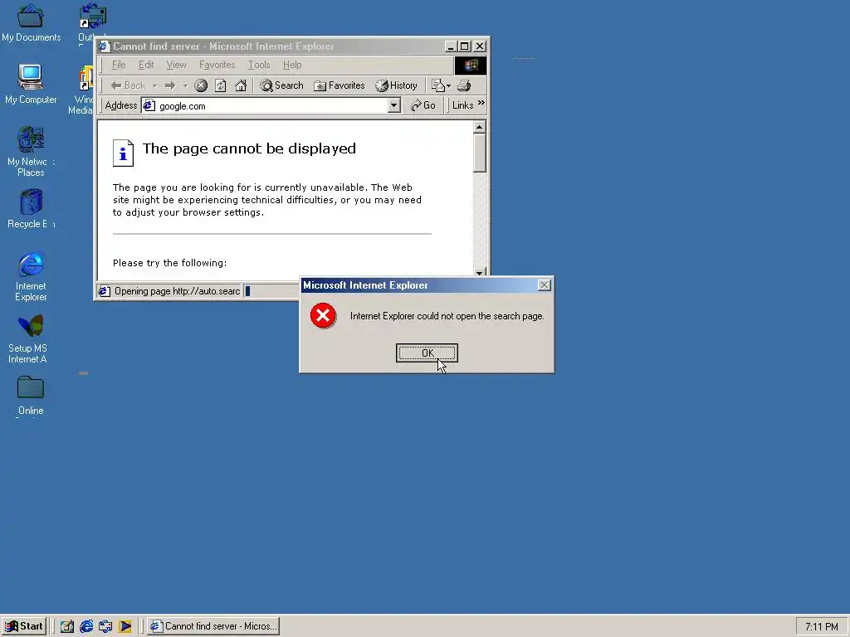Viewport: 850px width, 637px height.
Task: Launch Outlook Express from quick launch
Action: click(x=105, y=626)
